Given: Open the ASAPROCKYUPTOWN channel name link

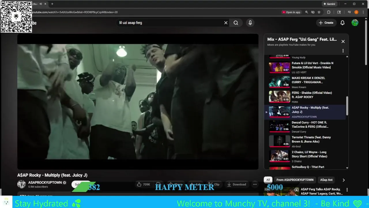Looking at the screenshot, I should pos(45,183).
